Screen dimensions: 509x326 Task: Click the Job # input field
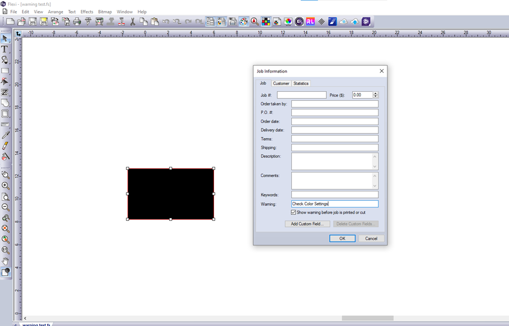(x=302, y=95)
